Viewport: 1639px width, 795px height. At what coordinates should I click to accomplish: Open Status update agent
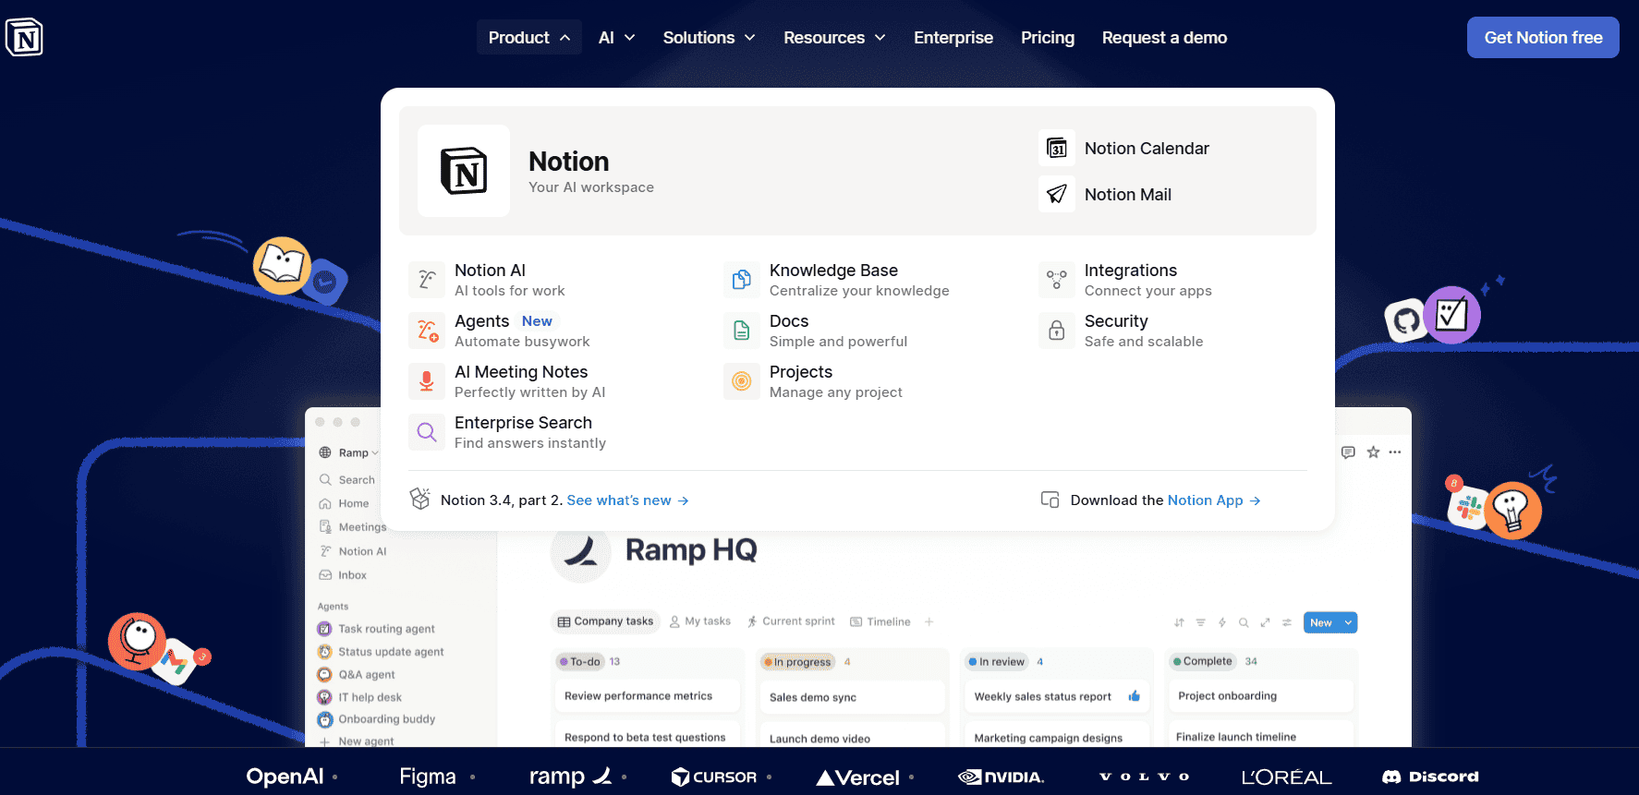click(x=381, y=652)
